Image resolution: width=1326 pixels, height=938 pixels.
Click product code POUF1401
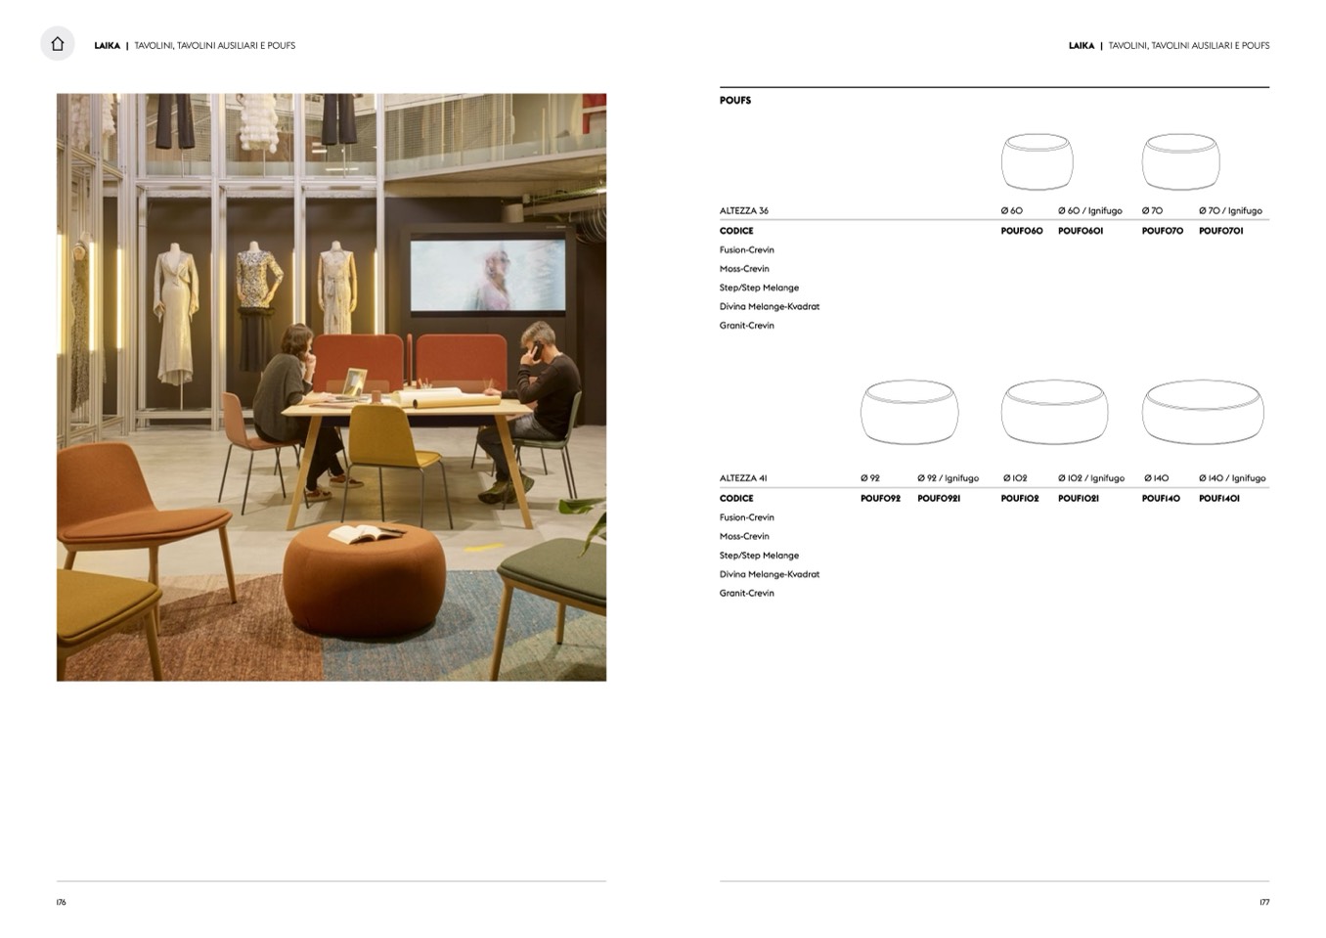(x=1218, y=499)
